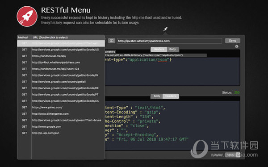The image size is (268, 167).
Task: Select history row ending iso2code/CA
Action: pos(61,101)
